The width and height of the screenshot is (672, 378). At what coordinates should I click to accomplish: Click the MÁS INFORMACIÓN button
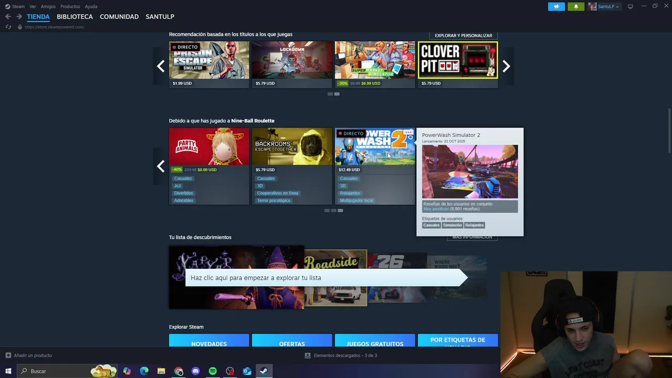pyautogui.click(x=472, y=238)
